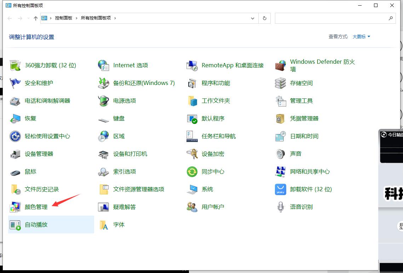The image size is (403, 273).
Task: Click the 今日精选 plus icon in background window
Action: click(384, 135)
